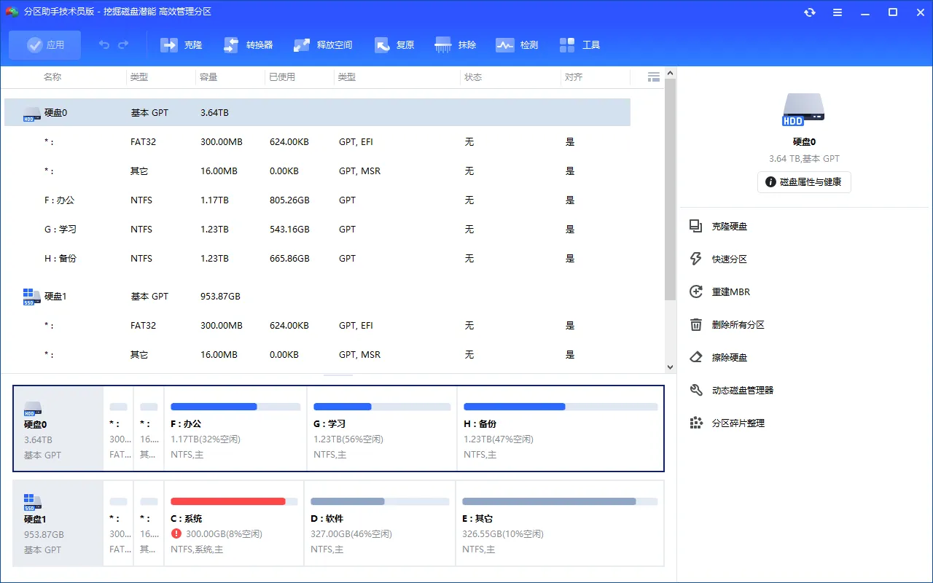The height and width of the screenshot is (583, 933).
Task: Open the Tools (工具) menu icon
Action: click(568, 45)
